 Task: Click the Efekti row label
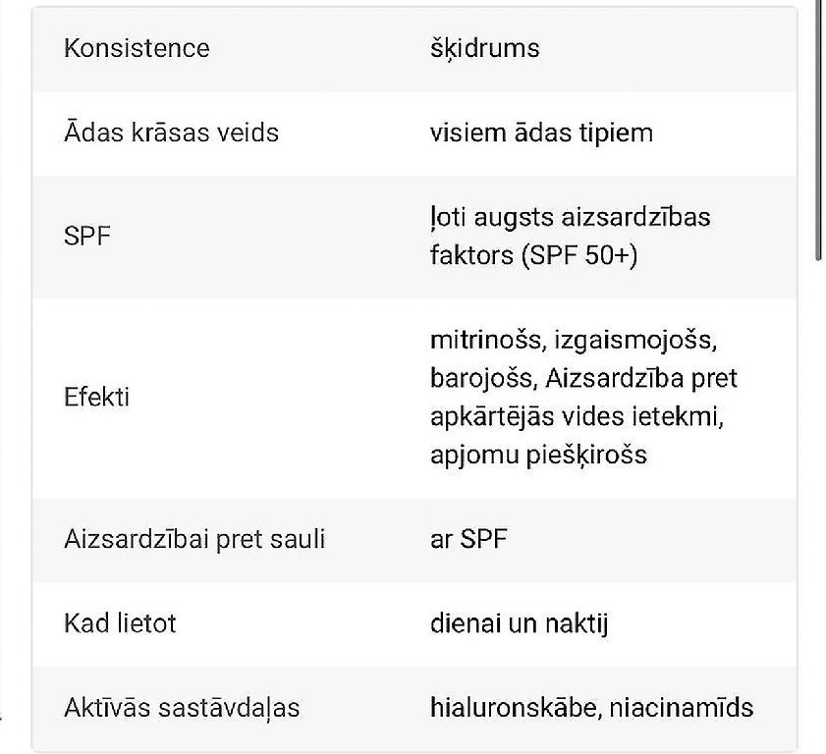96,397
